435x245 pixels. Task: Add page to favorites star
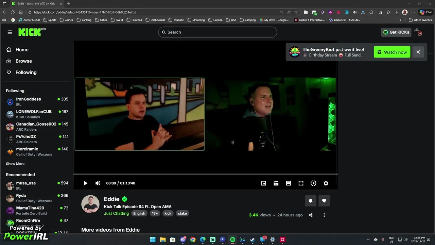pos(296,12)
